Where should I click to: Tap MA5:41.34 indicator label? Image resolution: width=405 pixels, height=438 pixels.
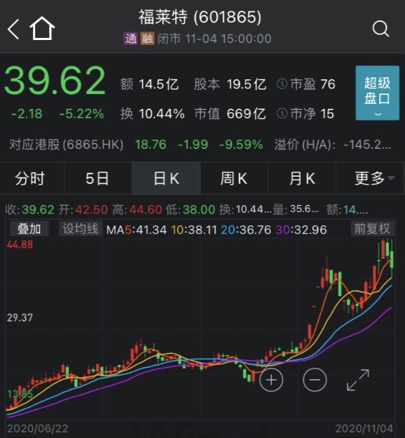tap(137, 230)
